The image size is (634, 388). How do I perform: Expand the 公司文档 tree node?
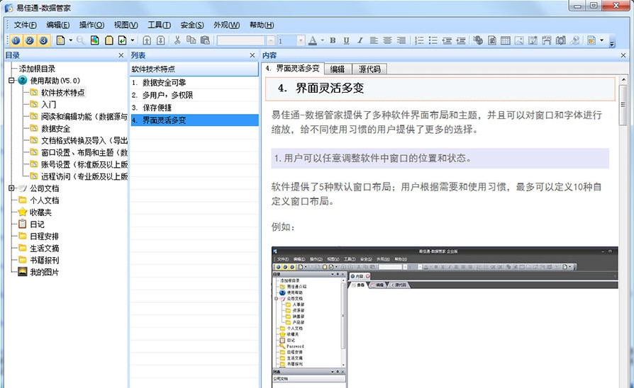pyautogui.click(x=11, y=188)
